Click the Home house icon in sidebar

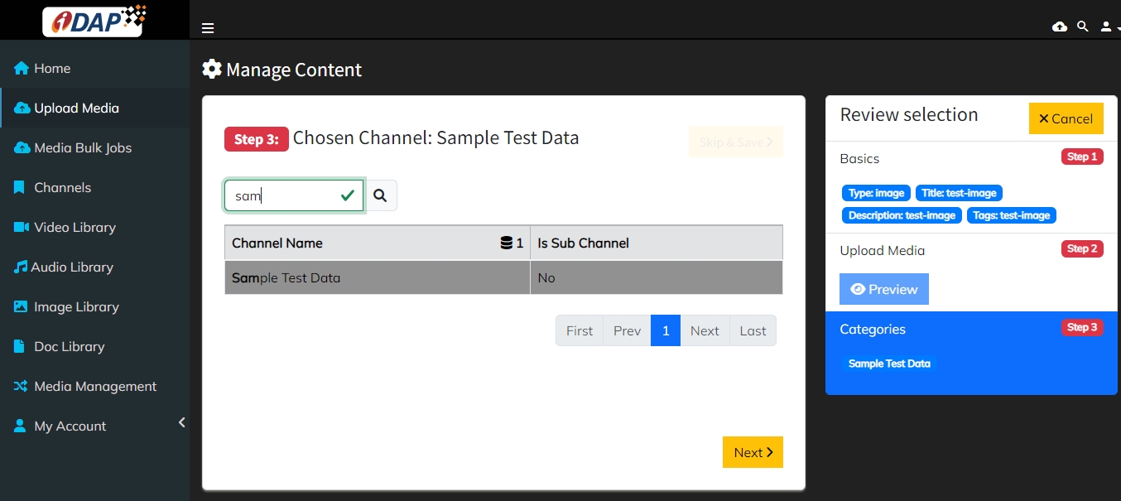22,68
